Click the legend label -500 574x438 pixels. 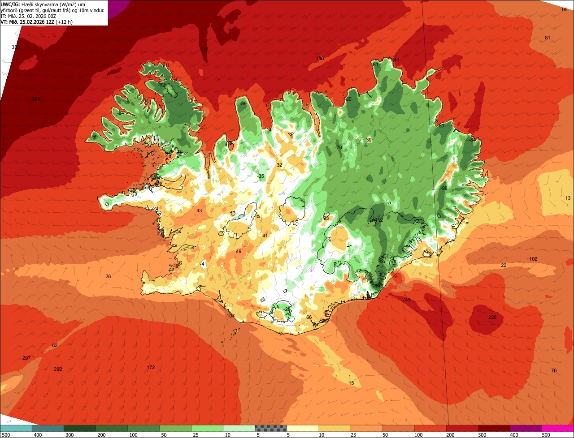[x=5, y=435]
